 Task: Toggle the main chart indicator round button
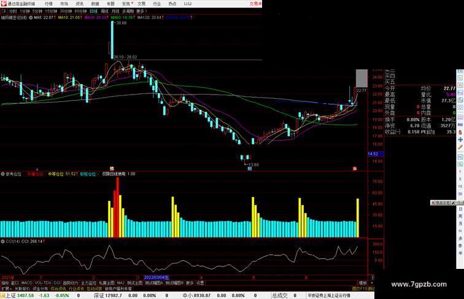31,18
